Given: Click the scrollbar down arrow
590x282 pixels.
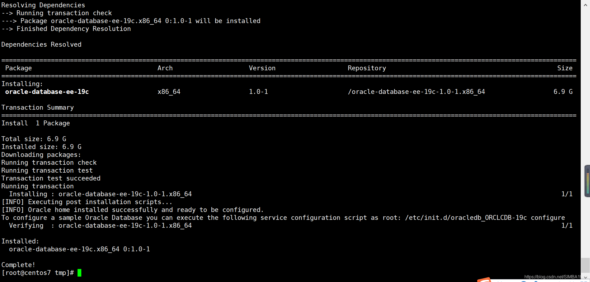Looking at the screenshot, I should 585,277.
